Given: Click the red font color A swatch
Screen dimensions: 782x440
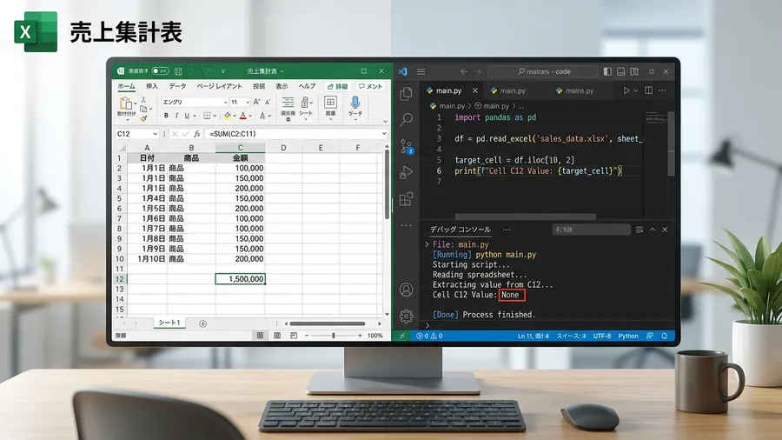Looking at the screenshot, I should pyautogui.click(x=243, y=116).
